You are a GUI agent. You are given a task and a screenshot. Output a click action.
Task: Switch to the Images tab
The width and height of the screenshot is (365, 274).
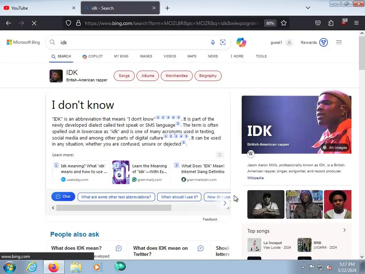click(x=146, y=56)
